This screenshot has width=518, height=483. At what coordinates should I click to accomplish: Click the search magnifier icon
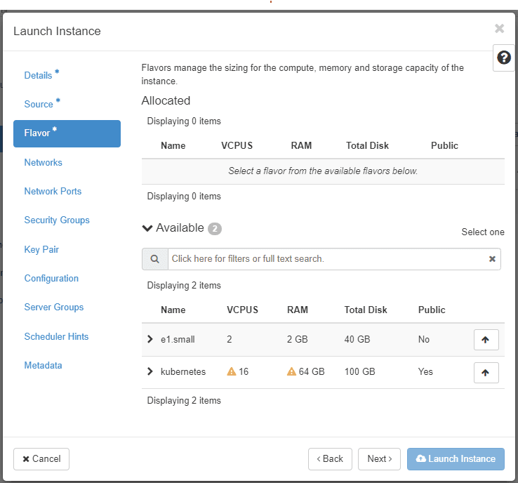[154, 259]
